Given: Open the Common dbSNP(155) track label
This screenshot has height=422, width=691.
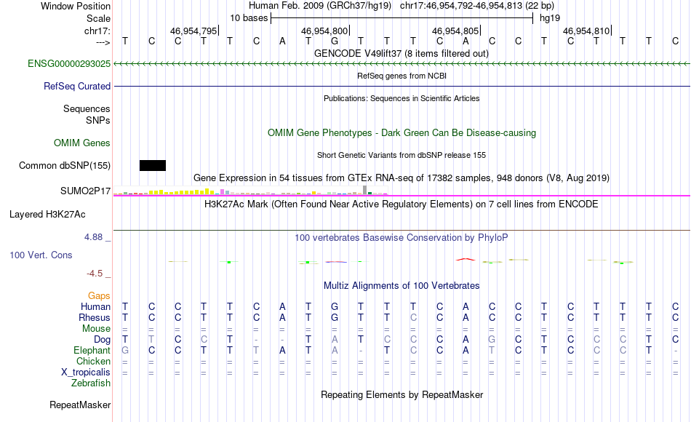Looking at the screenshot, I should click(x=65, y=165).
